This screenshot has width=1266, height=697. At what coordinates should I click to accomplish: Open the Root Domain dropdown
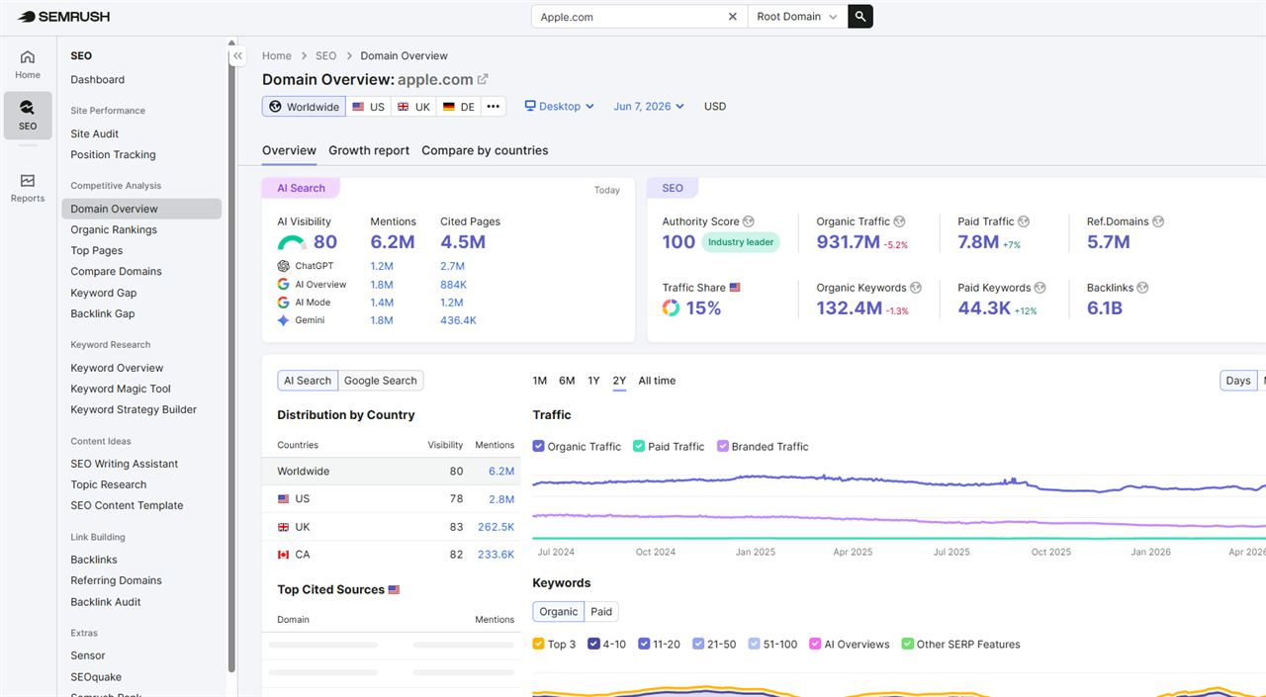(797, 16)
